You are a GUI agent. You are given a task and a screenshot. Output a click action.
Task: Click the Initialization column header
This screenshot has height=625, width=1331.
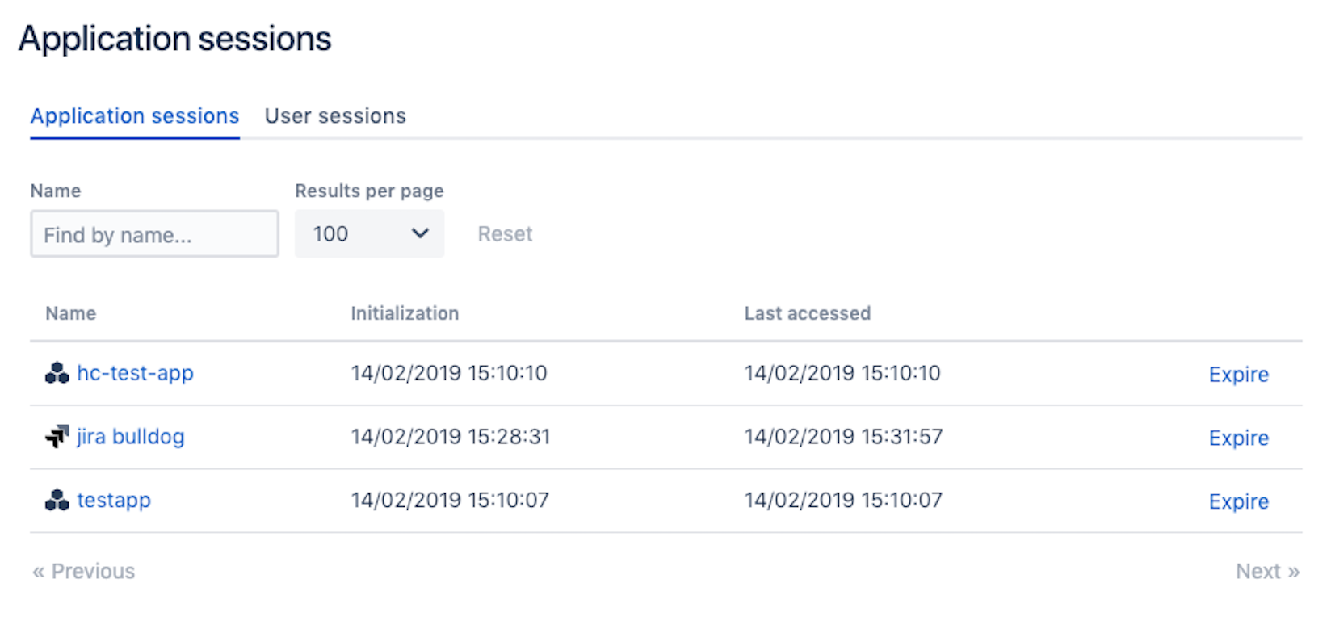point(405,313)
